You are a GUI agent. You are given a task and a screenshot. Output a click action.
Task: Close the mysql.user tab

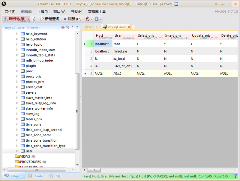point(129,27)
